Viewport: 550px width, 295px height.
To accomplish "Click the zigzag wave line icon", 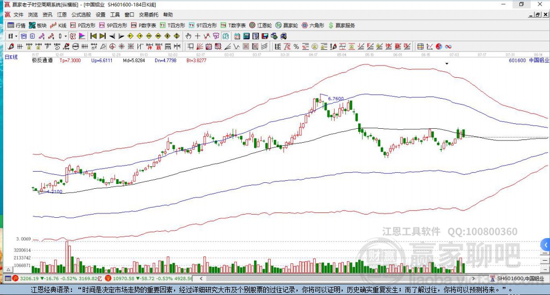I will click(x=236, y=47).
